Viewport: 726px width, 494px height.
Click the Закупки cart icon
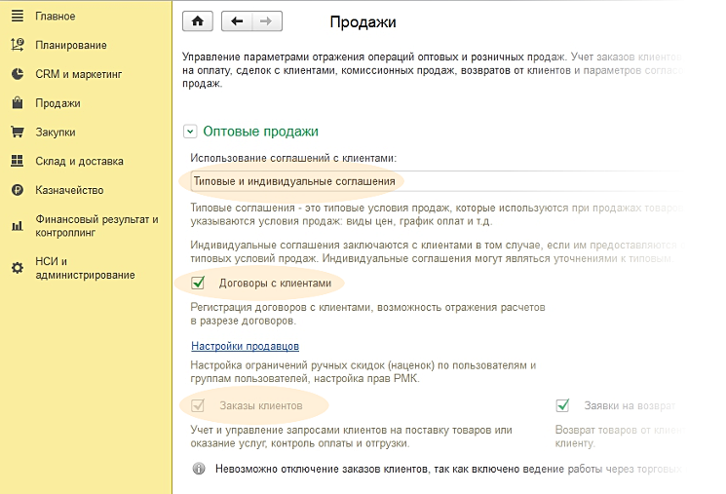pyautogui.click(x=17, y=133)
